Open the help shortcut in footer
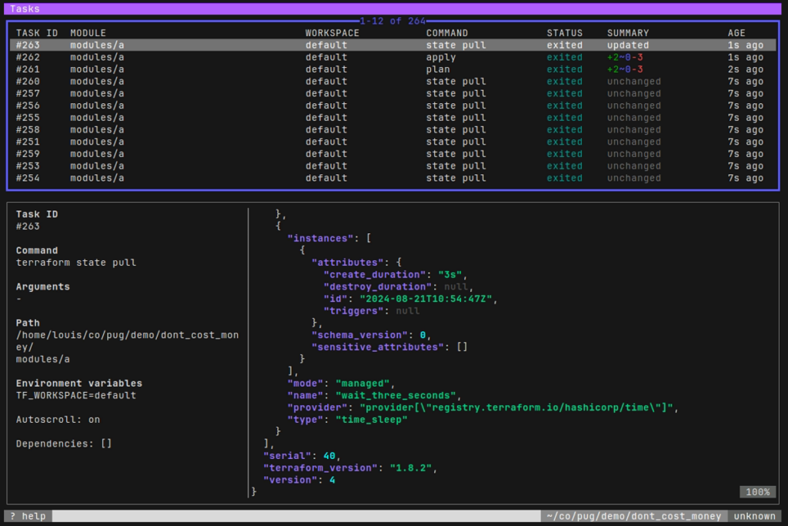The width and height of the screenshot is (788, 526). (x=28, y=516)
